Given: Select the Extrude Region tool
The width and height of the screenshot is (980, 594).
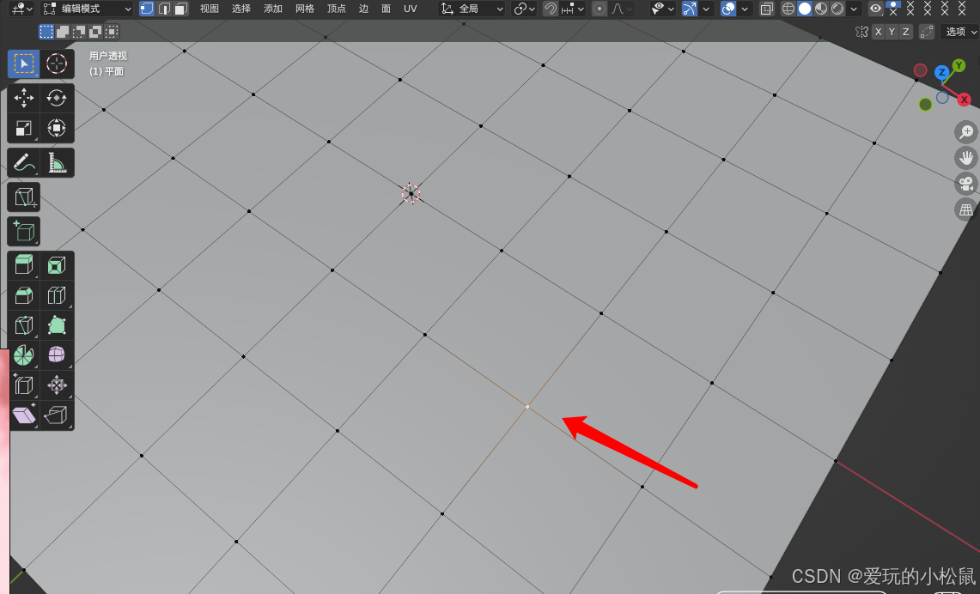Looking at the screenshot, I should tap(24, 265).
